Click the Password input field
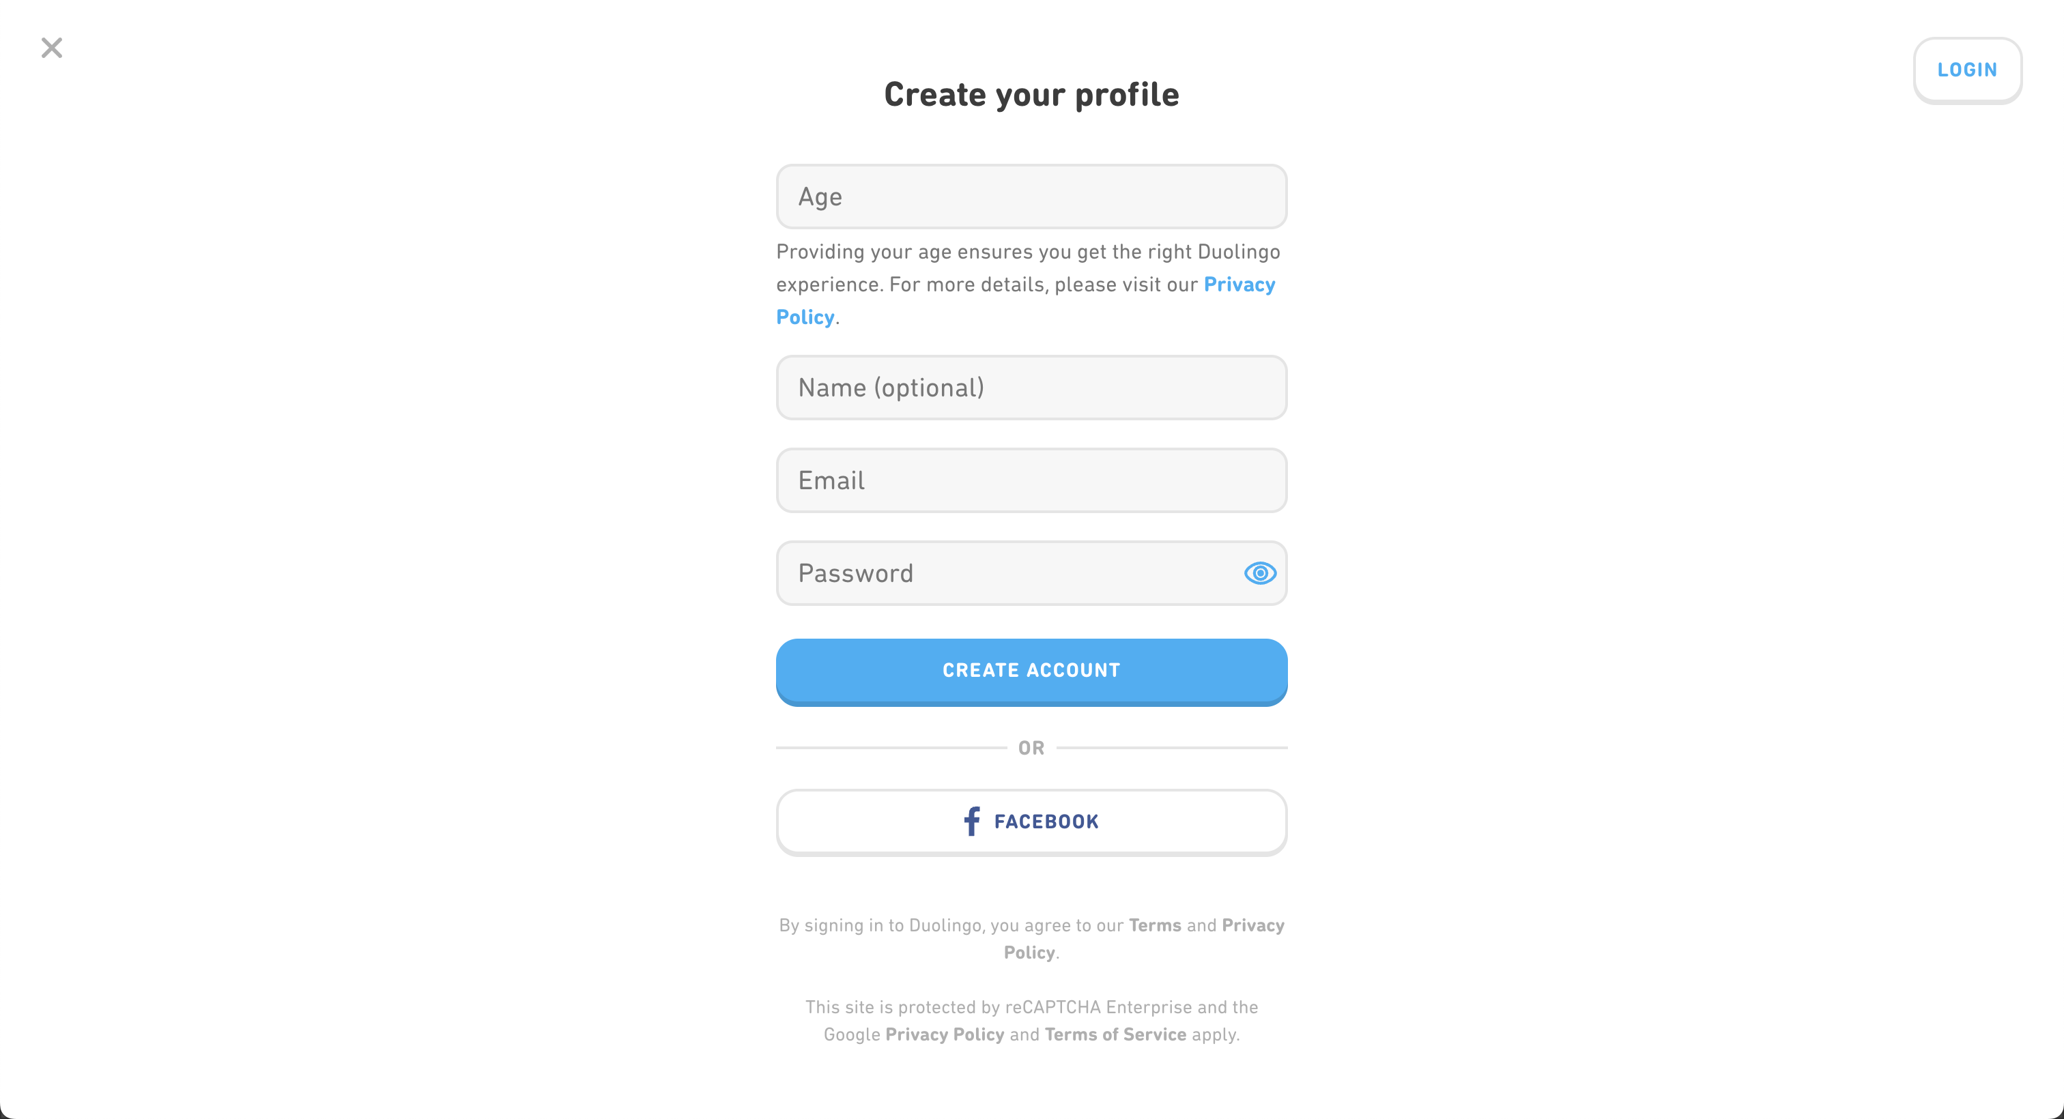 coord(1032,573)
